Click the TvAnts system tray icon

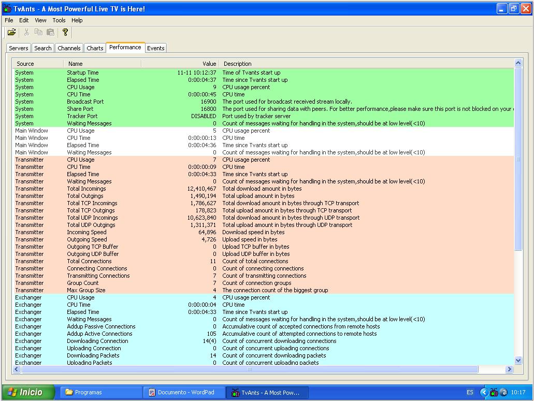coord(494,393)
